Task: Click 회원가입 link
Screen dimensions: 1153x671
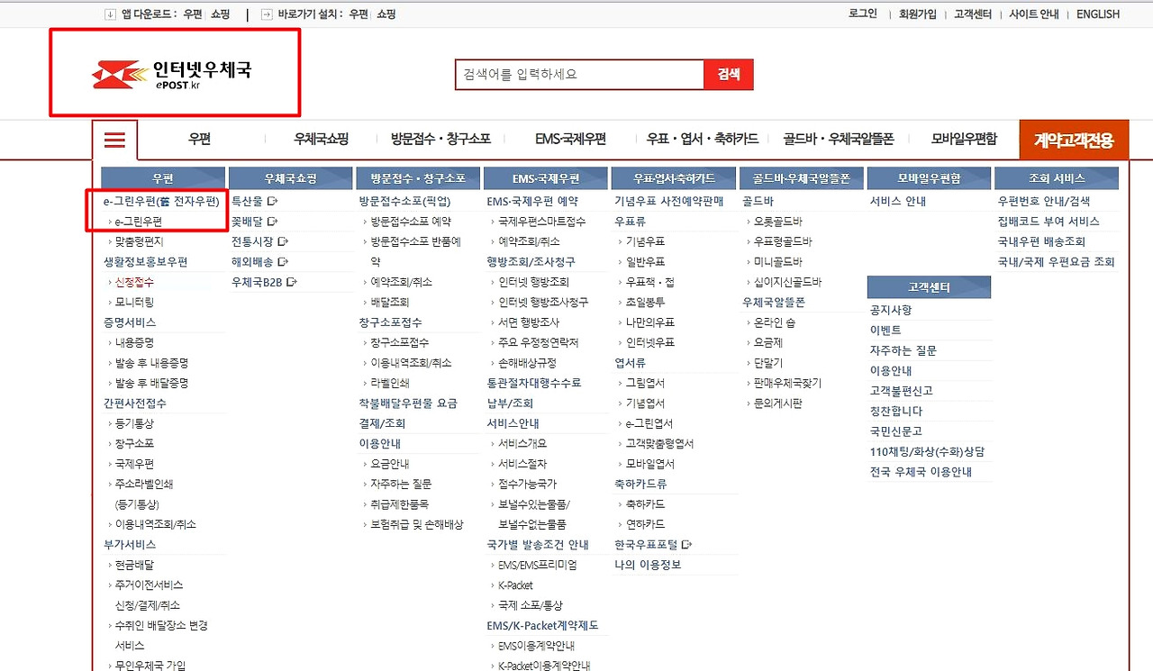Action: point(917,14)
